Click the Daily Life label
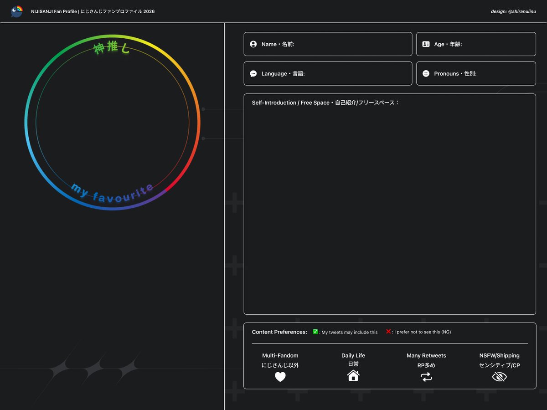The width and height of the screenshot is (547, 410). [353, 355]
